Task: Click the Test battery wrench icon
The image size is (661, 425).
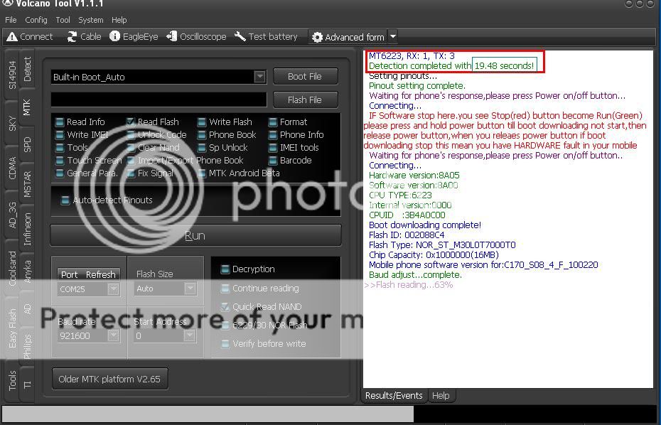Action: click(x=240, y=36)
